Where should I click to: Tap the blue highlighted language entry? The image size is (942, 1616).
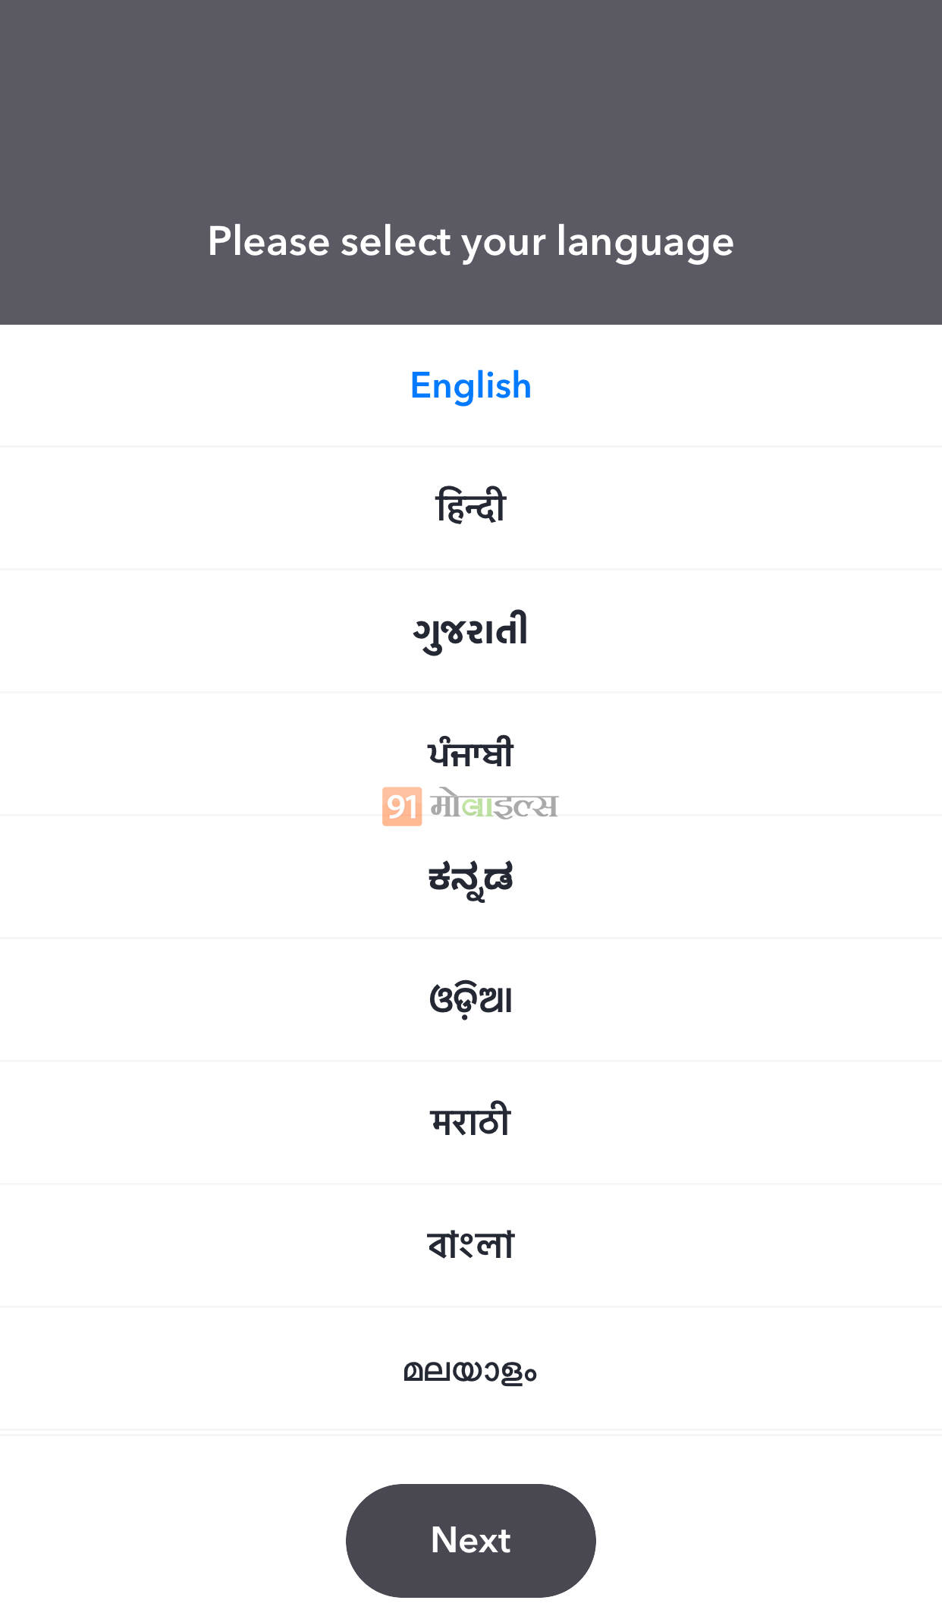pyautogui.click(x=470, y=385)
